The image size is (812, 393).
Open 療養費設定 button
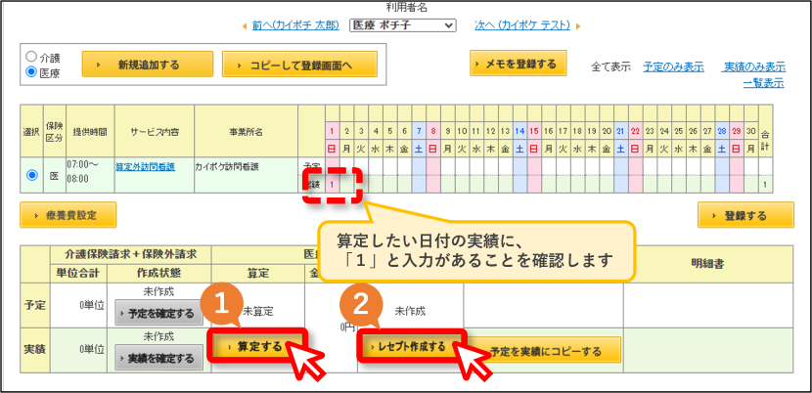pyautogui.click(x=68, y=215)
